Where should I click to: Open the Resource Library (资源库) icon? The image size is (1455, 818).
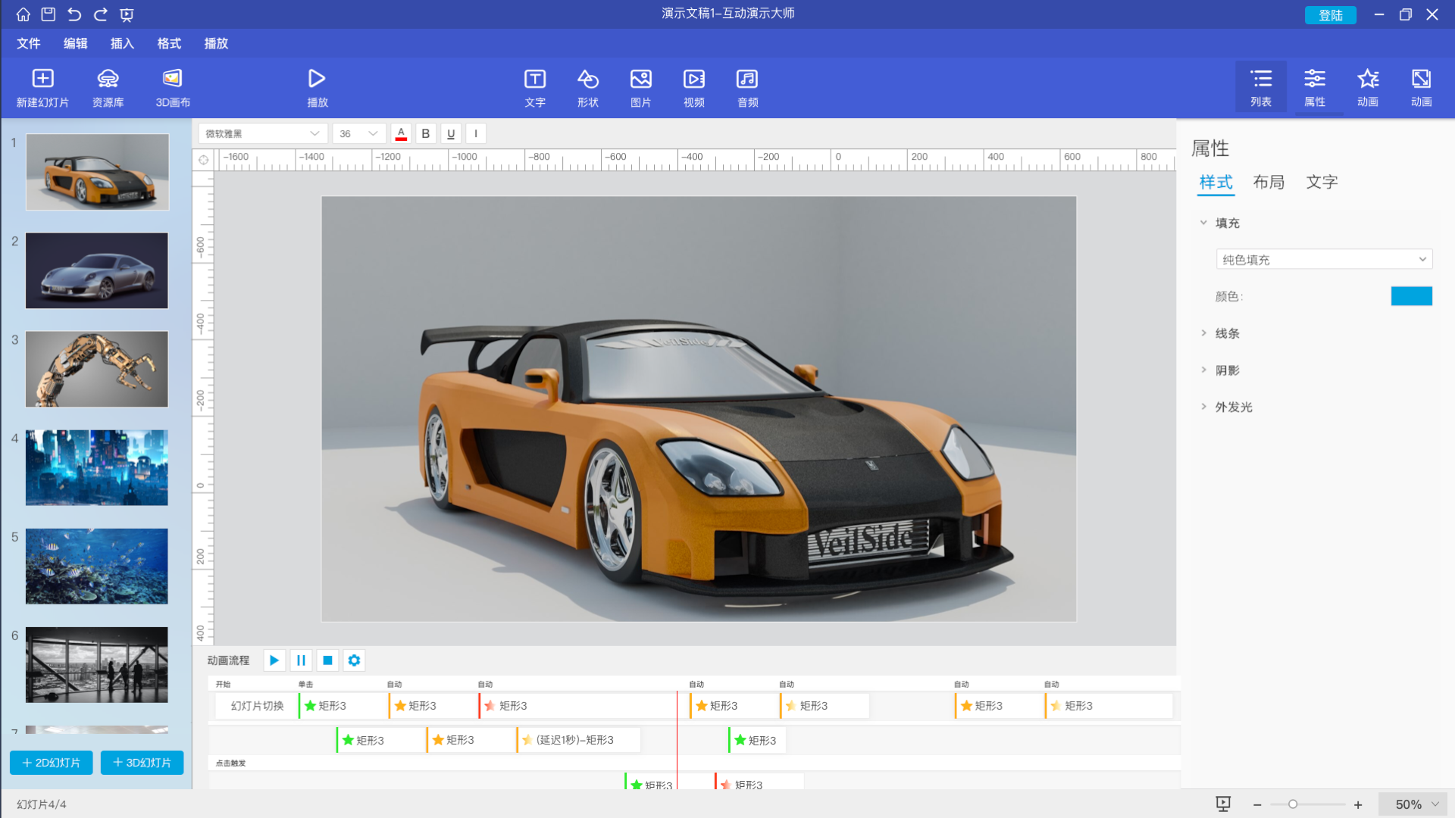(108, 79)
